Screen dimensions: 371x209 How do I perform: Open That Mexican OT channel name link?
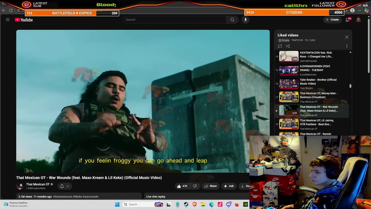[38, 184]
